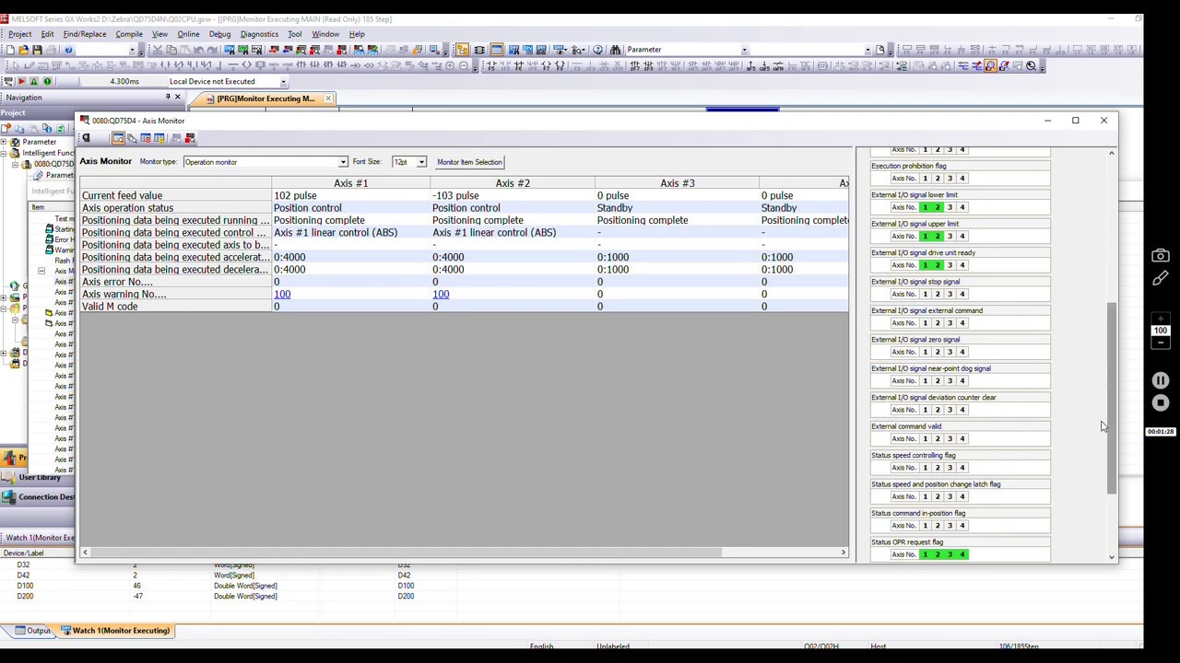Click Axis #1 warning number 100 link
The width and height of the screenshot is (1180, 663).
click(x=282, y=295)
